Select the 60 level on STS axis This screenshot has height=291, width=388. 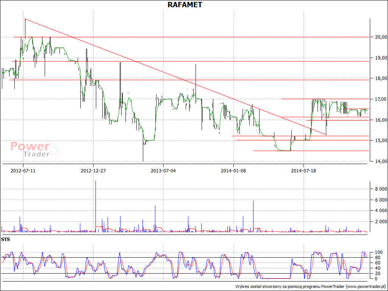378,263
